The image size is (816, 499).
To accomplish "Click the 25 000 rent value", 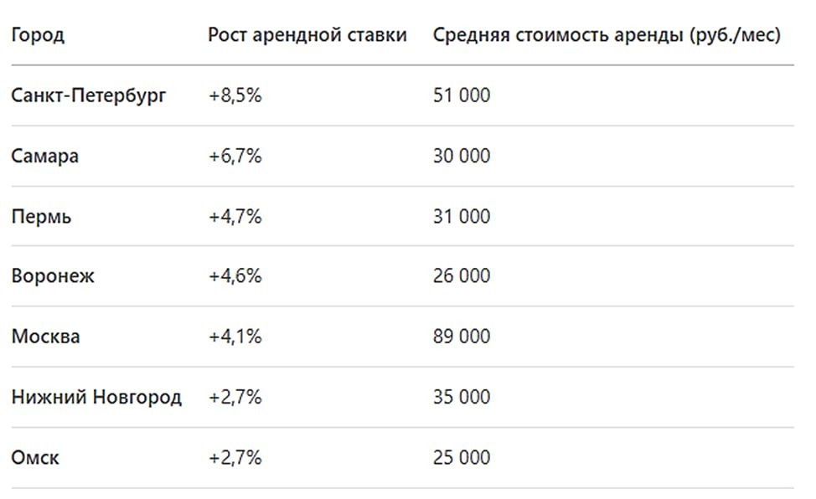I will (462, 458).
